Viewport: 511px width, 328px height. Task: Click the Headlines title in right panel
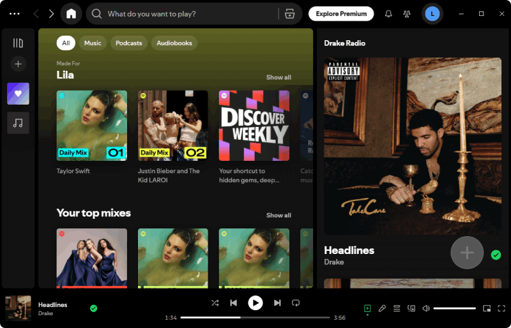(349, 250)
